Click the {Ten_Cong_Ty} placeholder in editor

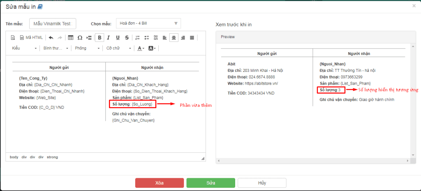point(33,78)
